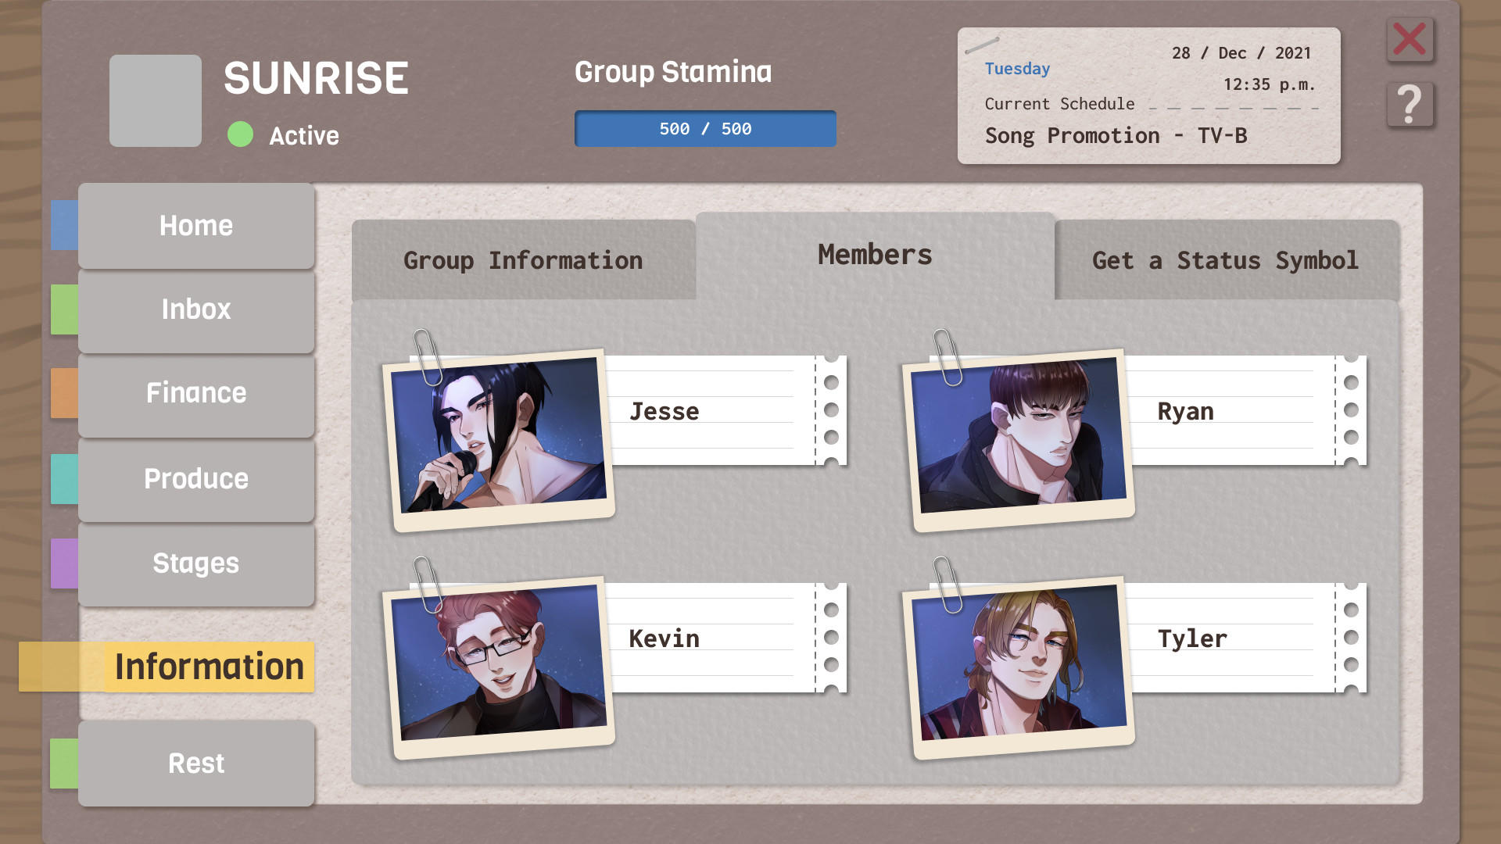Image resolution: width=1501 pixels, height=844 pixels.
Task: Click the Finance navigation icon
Action: [196, 394]
